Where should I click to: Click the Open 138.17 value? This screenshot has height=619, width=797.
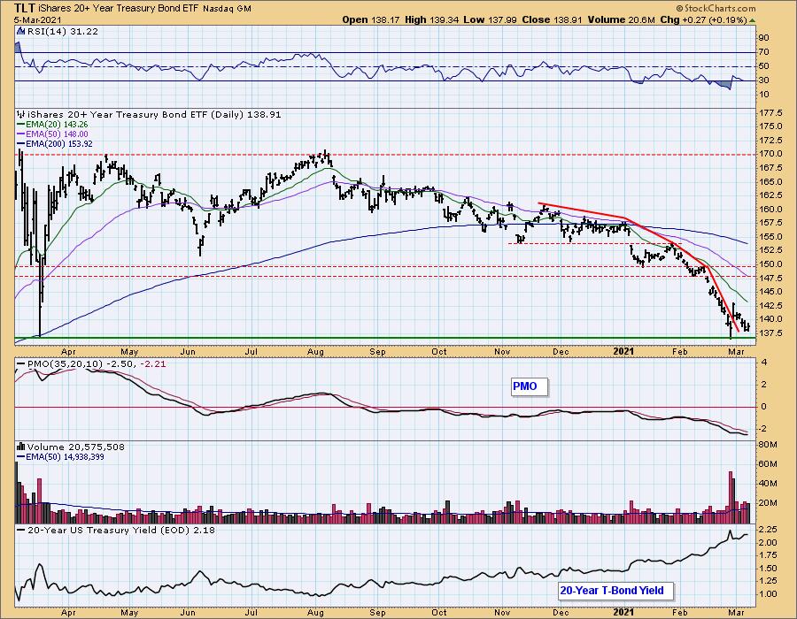click(373, 19)
